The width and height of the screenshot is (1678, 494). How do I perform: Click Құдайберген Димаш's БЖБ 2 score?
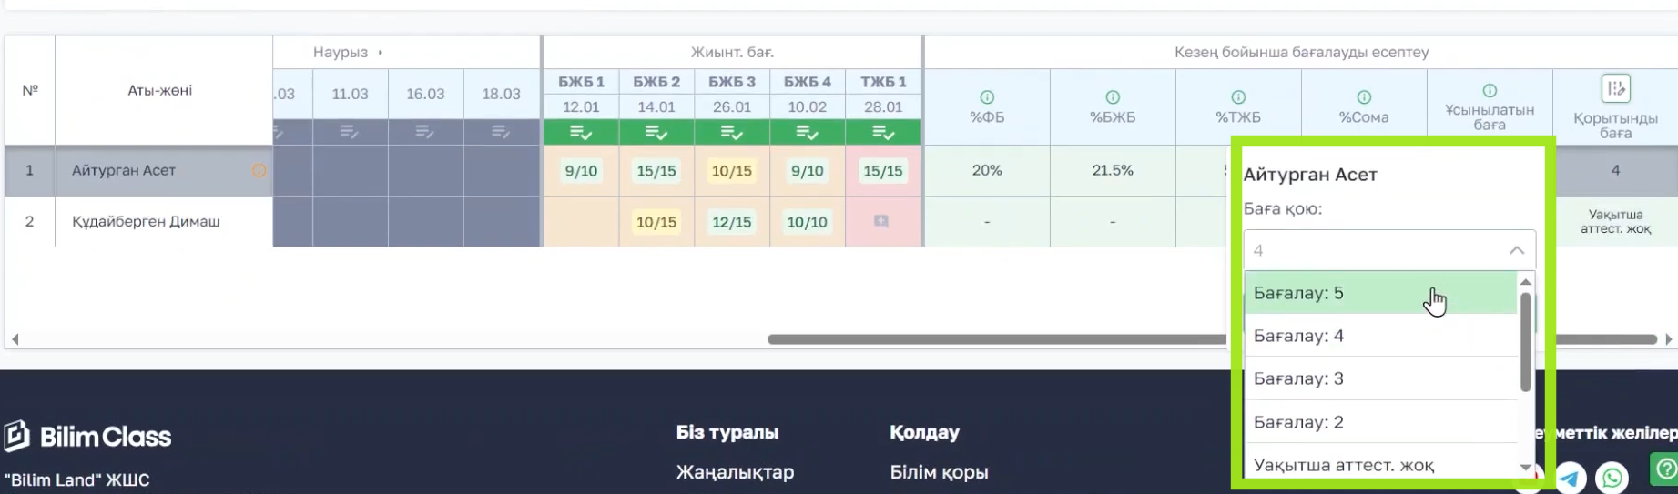coord(656,222)
